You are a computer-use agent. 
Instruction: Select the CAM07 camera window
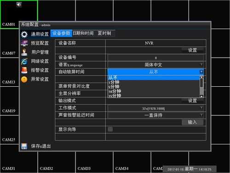click(9, 43)
